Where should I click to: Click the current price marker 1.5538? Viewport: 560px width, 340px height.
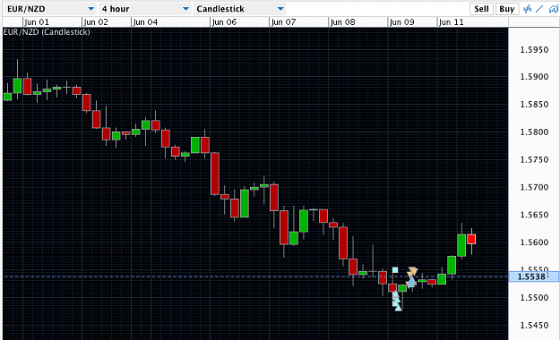pos(534,276)
